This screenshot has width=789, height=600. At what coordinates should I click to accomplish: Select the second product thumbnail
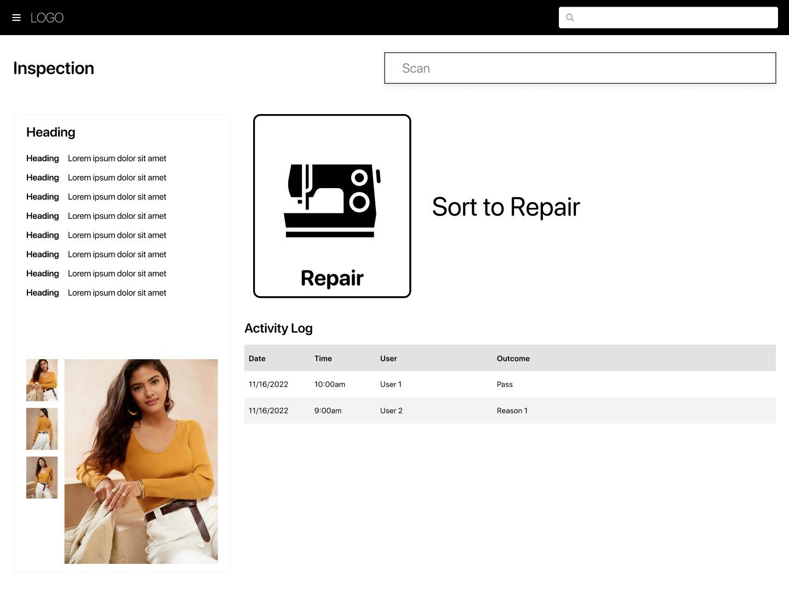pos(42,429)
